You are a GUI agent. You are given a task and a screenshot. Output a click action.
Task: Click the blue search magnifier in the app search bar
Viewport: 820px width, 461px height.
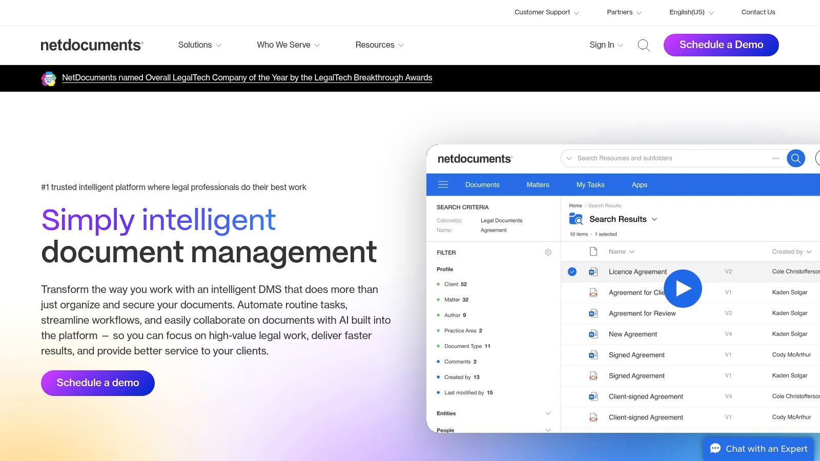795,158
